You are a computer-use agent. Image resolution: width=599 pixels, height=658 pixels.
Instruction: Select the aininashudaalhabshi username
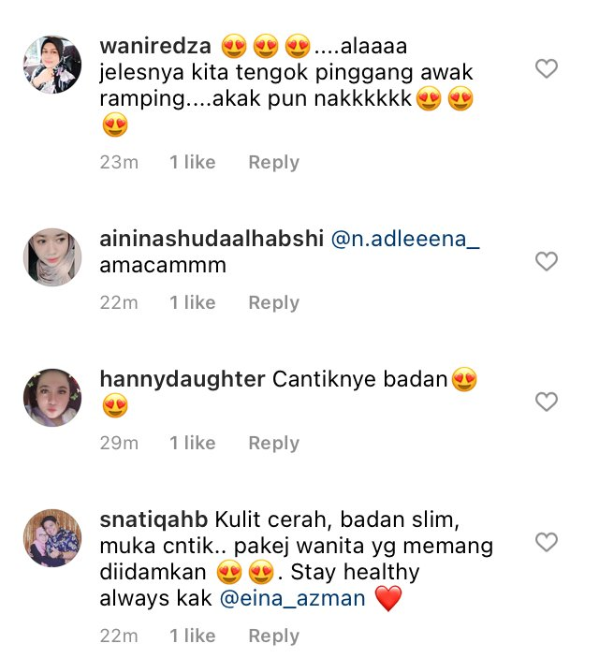(x=212, y=239)
